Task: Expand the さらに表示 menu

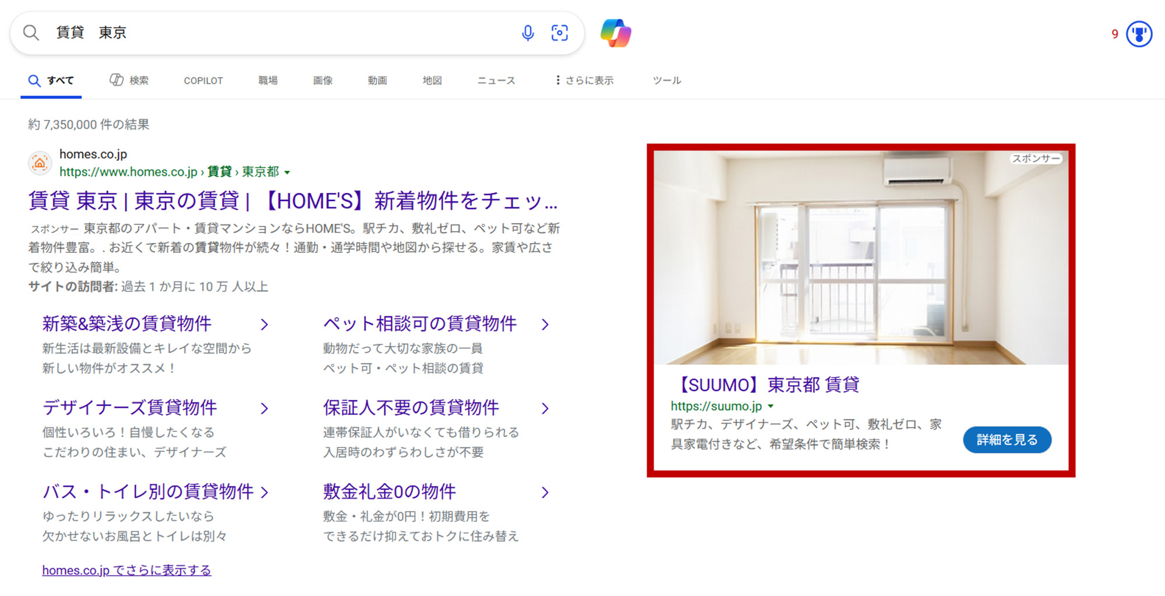Action: point(584,80)
